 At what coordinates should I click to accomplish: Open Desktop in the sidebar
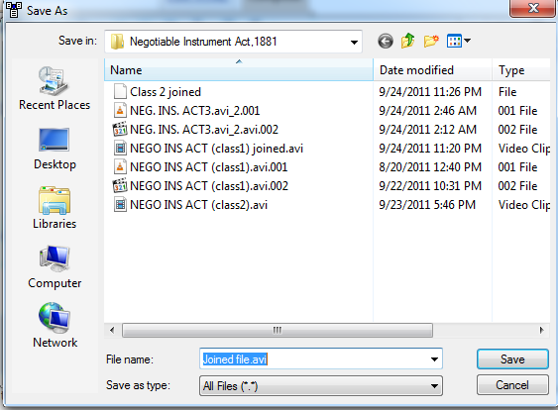[x=55, y=150]
